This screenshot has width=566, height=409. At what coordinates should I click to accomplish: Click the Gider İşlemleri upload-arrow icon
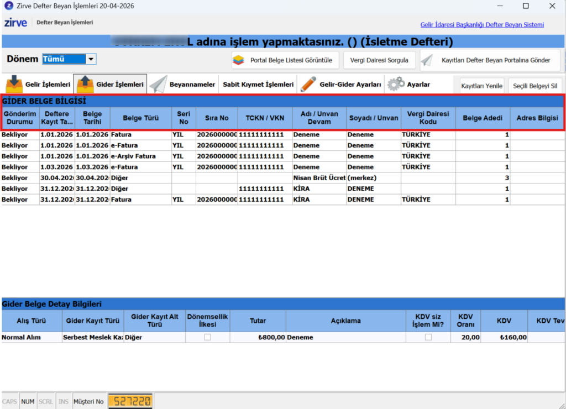click(85, 84)
